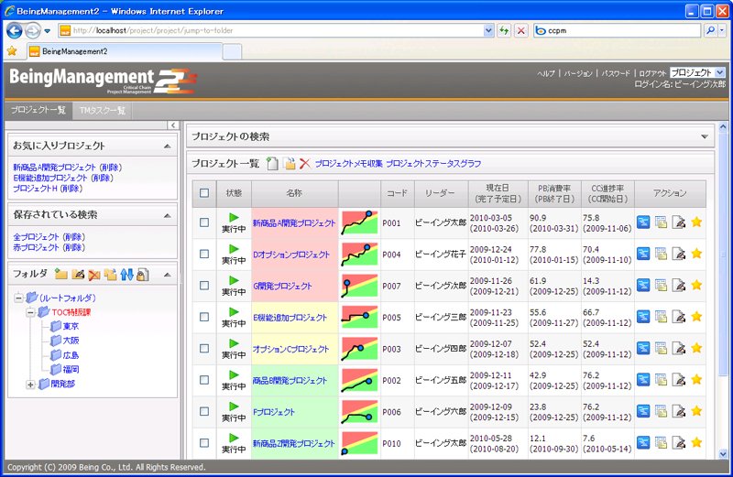Open the address bar history dropdown
This screenshot has height=477, width=733.
pos(488,31)
